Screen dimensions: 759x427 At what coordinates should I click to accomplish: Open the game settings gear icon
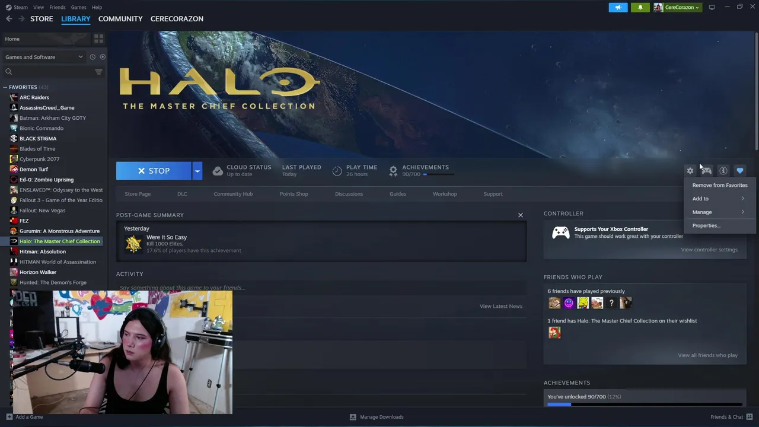(690, 171)
